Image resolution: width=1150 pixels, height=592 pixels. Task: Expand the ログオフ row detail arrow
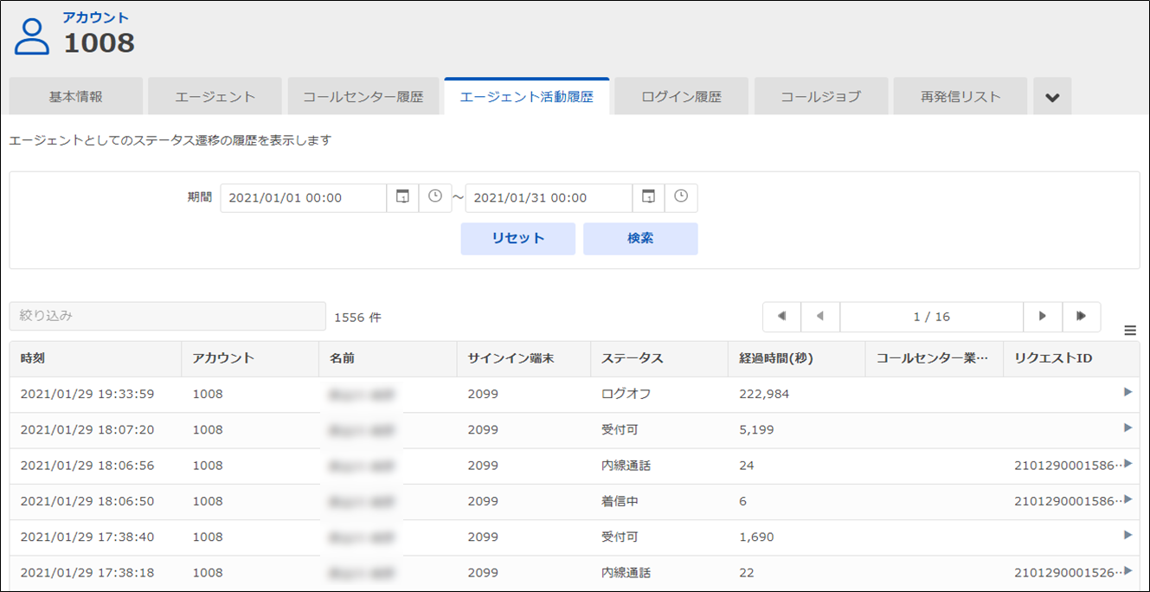click(x=1128, y=392)
